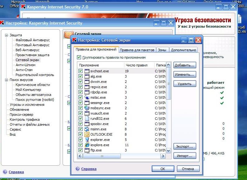Screen dimensions: 247x180
Task: Click the msimn.exe Outlook Express icon
Action: pos(87,129)
